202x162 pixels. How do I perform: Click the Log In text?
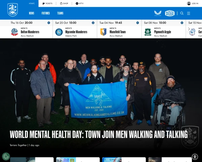point(195,3)
